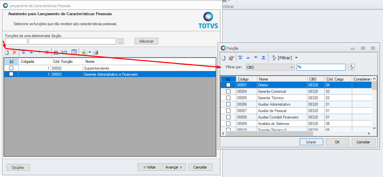Click the Avançar > button
This screenshot has height=177, width=383.
pyautogui.click(x=174, y=167)
